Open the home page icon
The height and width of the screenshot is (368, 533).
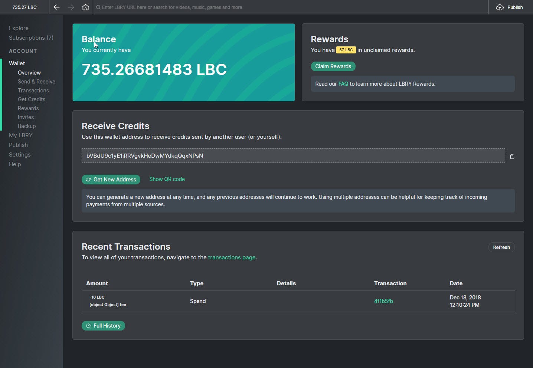pos(85,7)
